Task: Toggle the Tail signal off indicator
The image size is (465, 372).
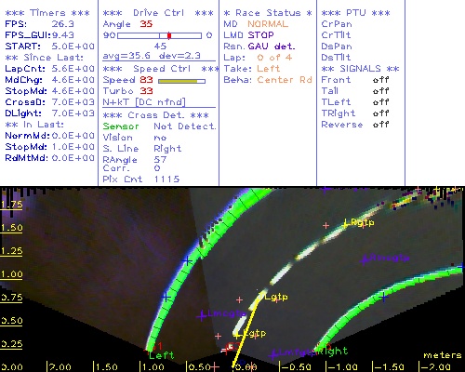Action: coord(380,91)
